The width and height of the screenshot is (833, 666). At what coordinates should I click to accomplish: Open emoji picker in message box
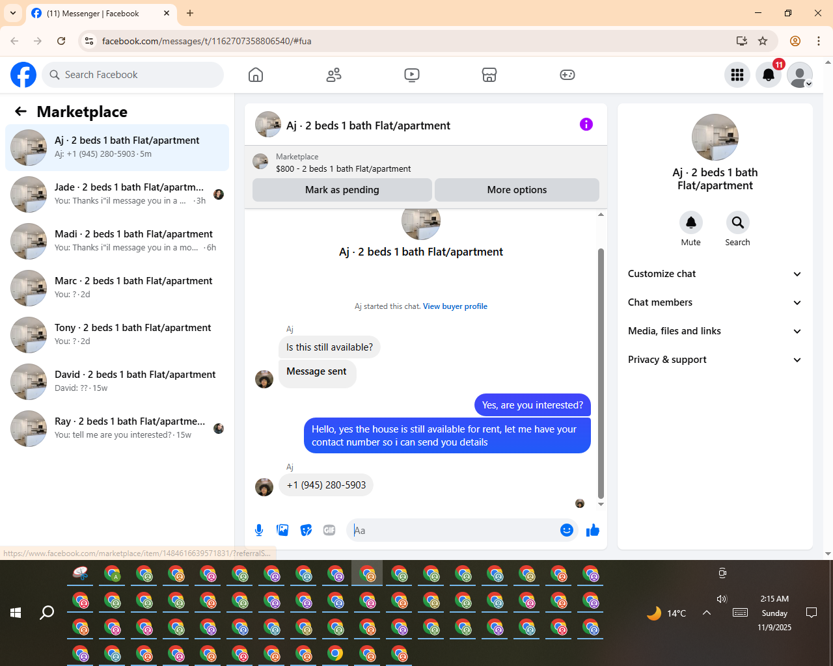567,530
